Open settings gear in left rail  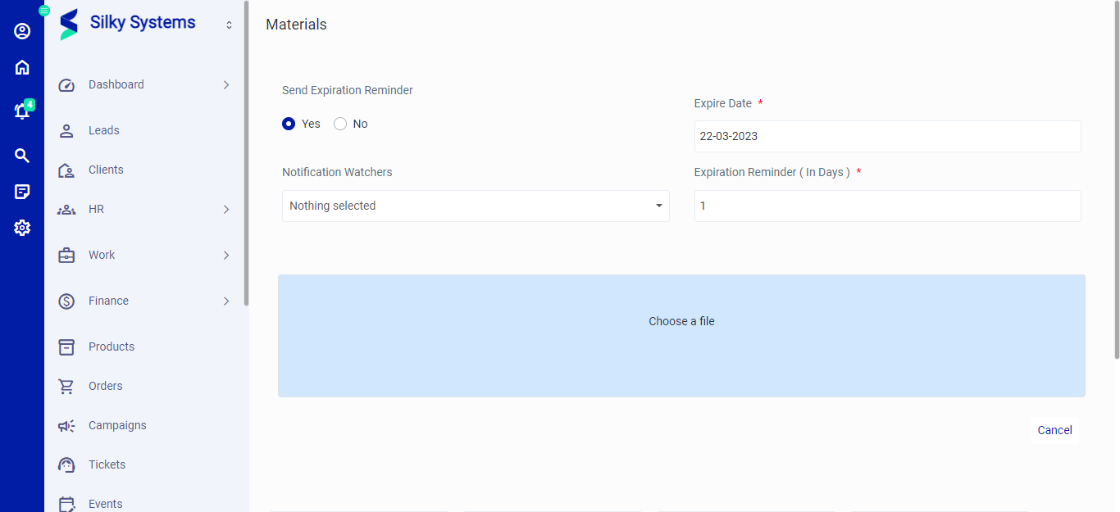pyautogui.click(x=22, y=228)
